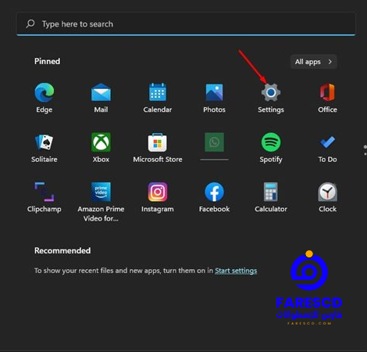
Task: Click the search magnifier icon
Action: [30, 24]
